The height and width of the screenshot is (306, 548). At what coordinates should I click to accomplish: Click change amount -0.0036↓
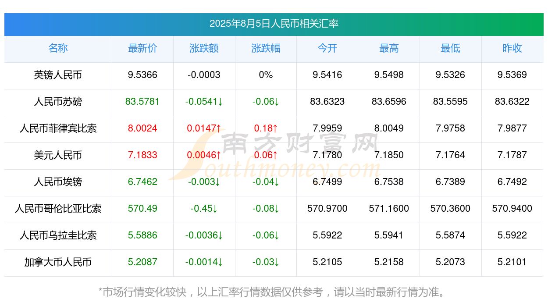pyautogui.click(x=204, y=235)
